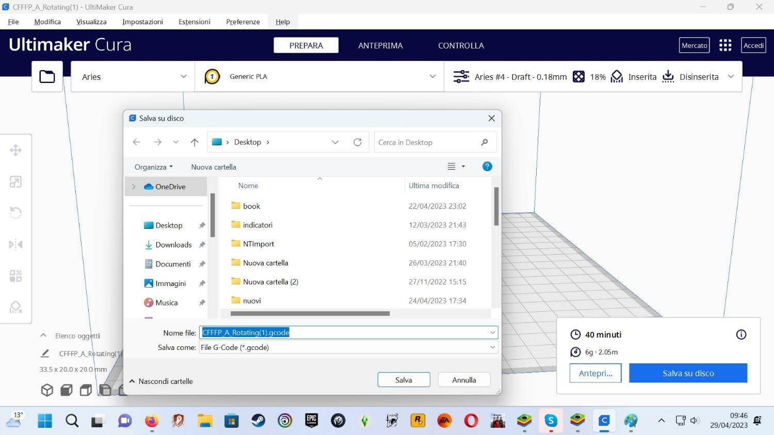Expand the print settings panel chevron

click(x=731, y=77)
